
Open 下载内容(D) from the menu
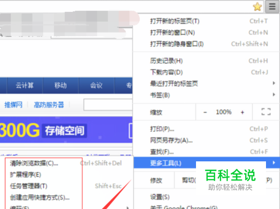[x=207, y=72]
